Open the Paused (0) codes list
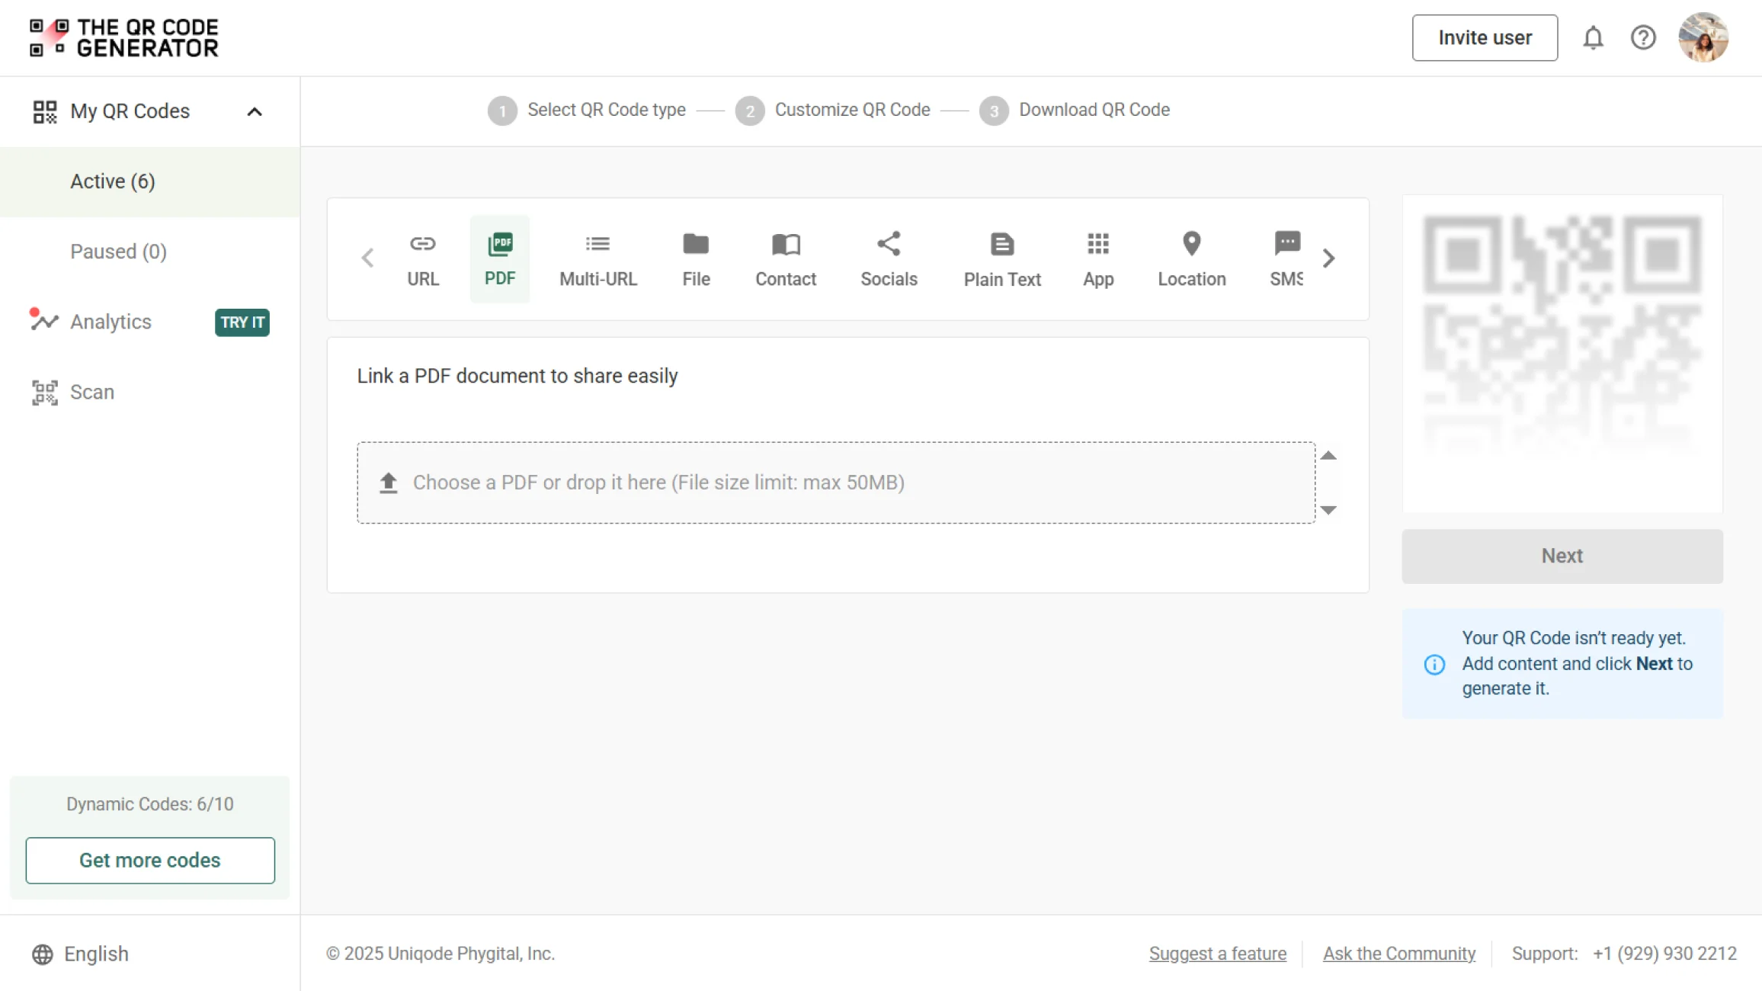The image size is (1762, 991). click(x=118, y=252)
